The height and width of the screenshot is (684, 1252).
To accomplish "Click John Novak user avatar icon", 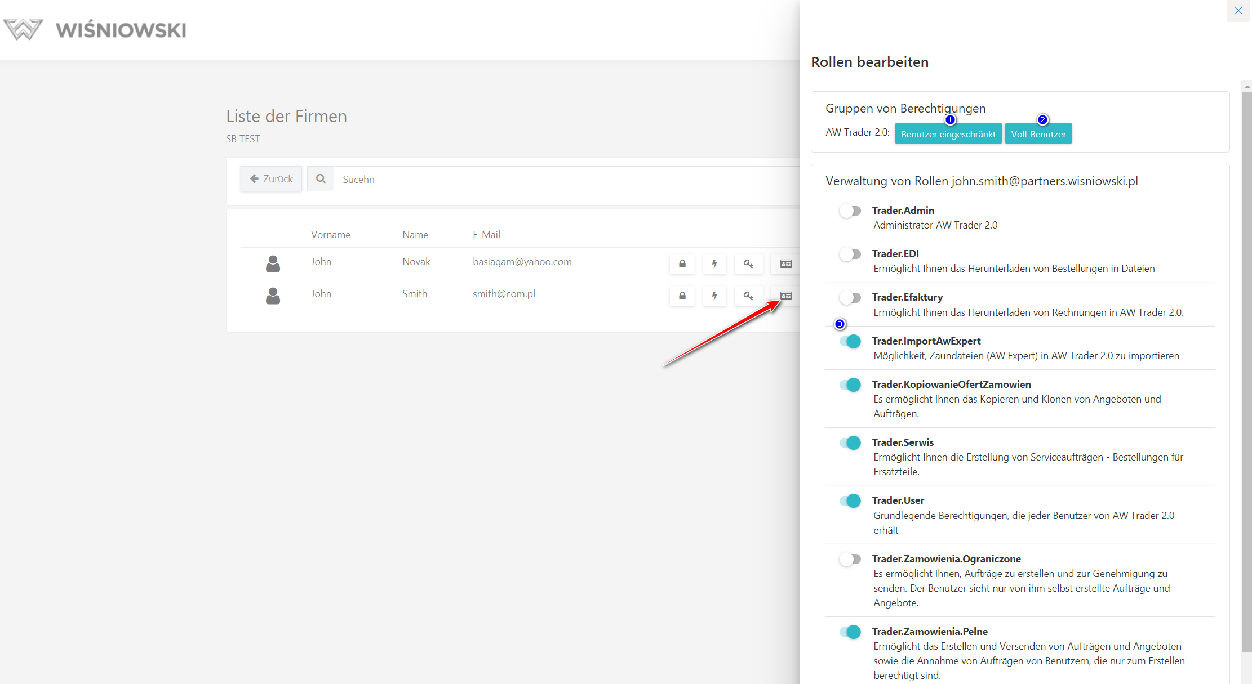I will (x=273, y=263).
